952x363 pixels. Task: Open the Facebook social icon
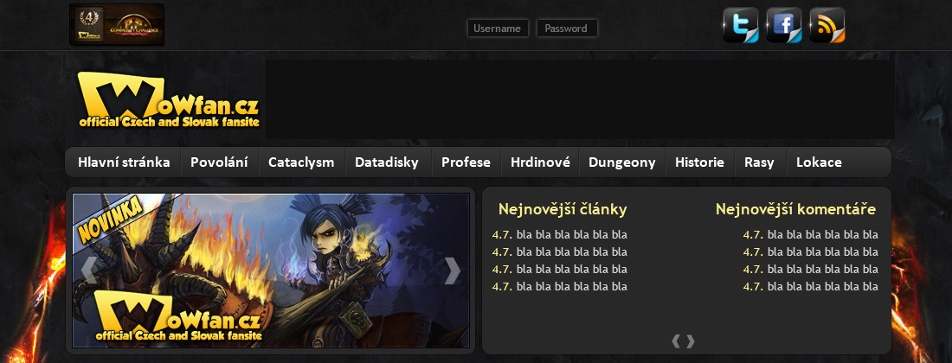[784, 25]
